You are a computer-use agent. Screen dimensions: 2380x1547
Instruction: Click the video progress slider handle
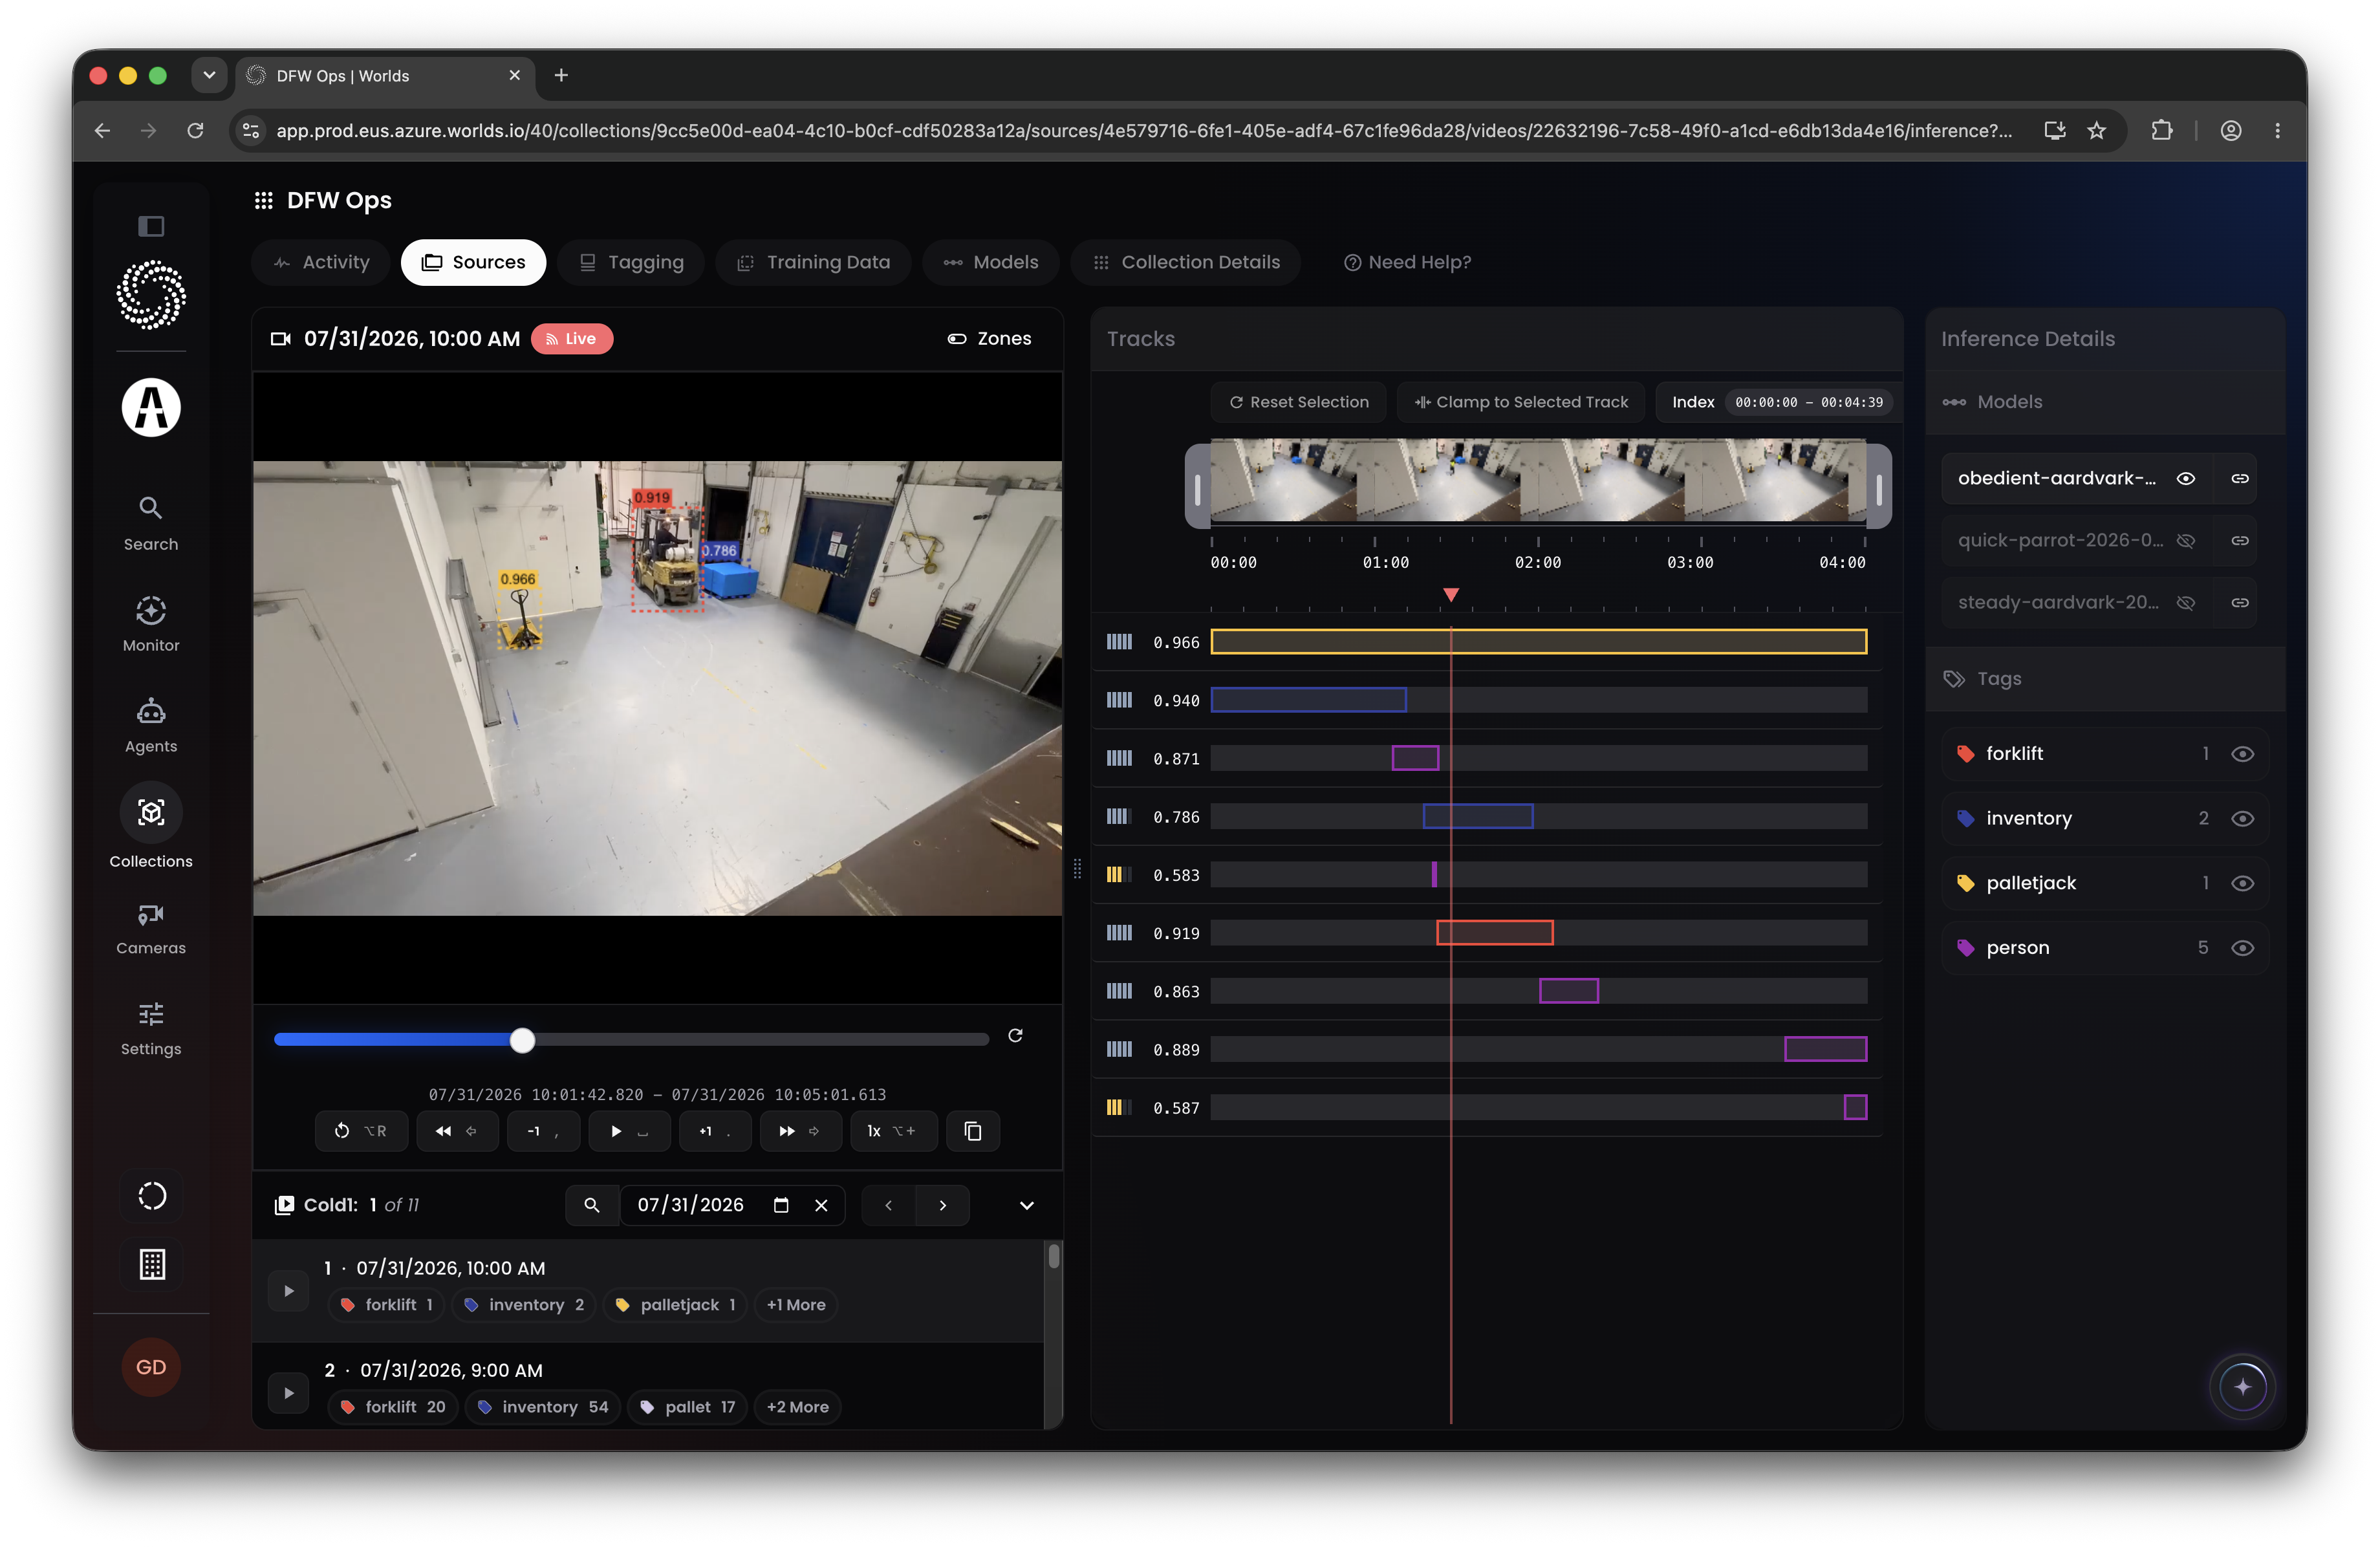[522, 1040]
